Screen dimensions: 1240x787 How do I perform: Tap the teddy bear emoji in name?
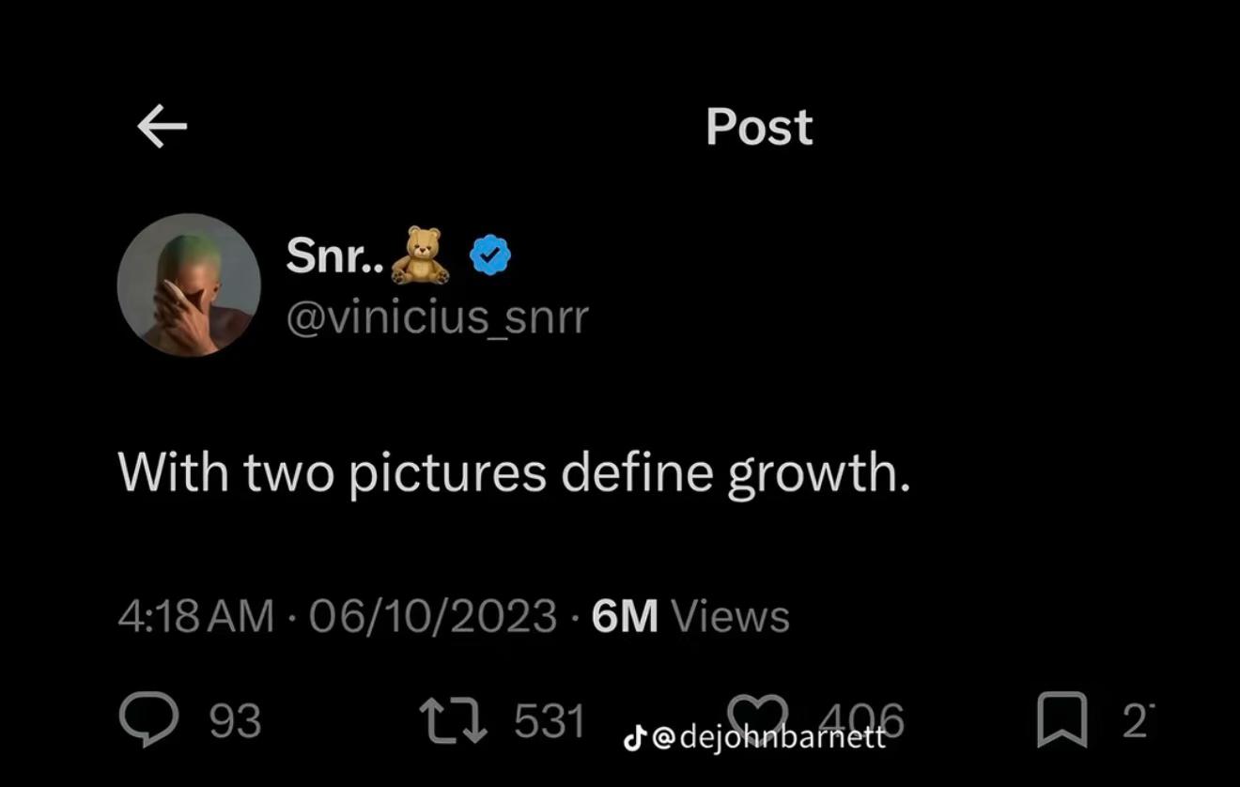pos(420,255)
